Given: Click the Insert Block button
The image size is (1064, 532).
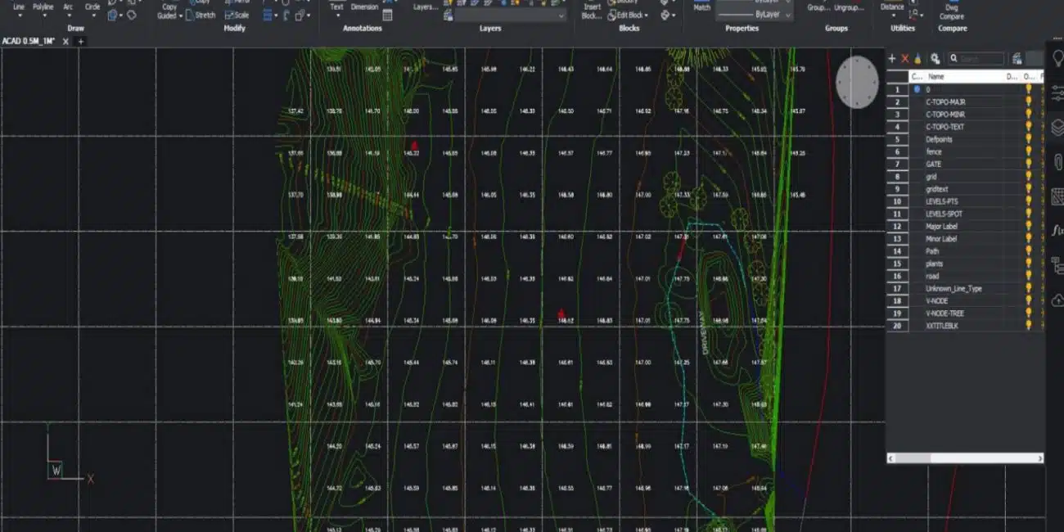Looking at the screenshot, I should [592, 11].
